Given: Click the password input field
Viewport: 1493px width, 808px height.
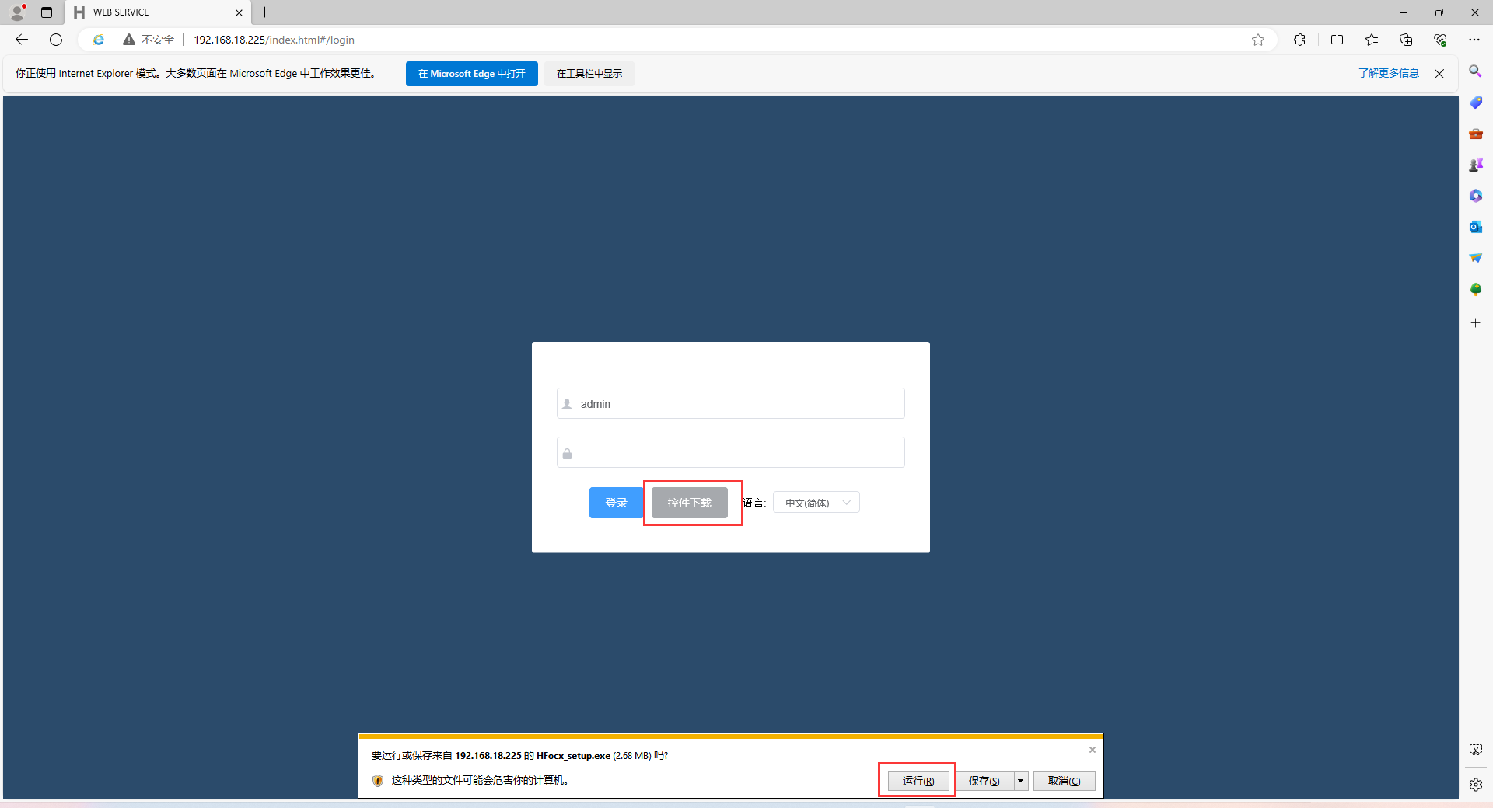Looking at the screenshot, I should [731, 453].
